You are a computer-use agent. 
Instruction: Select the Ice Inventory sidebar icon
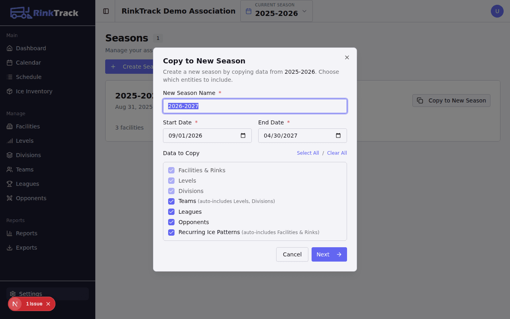10,91
